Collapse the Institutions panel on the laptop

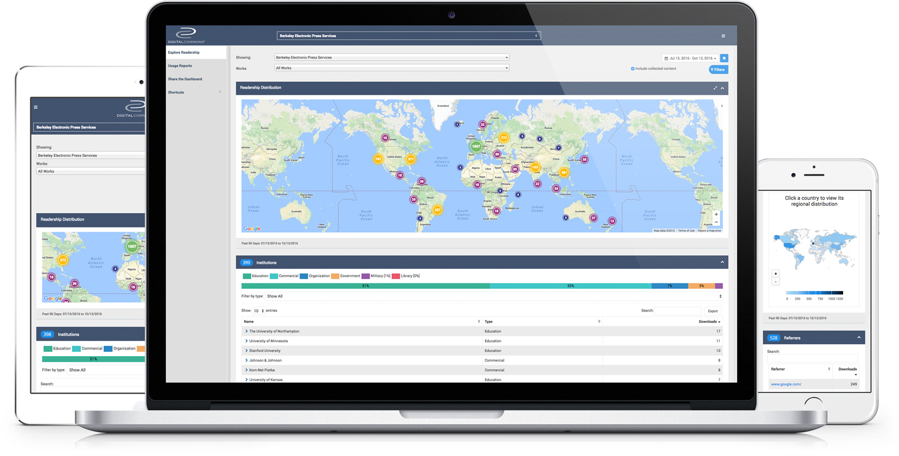point(722,263)
